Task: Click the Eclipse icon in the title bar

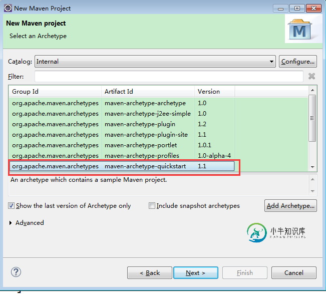Action: pos(8,8)
